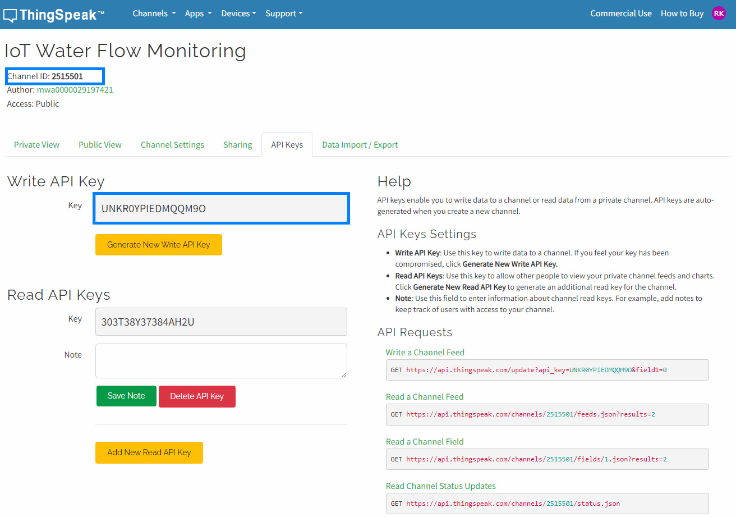Click the ThingSpeak logo
This screenshot has height=517, width=736.
click(54, 15)
